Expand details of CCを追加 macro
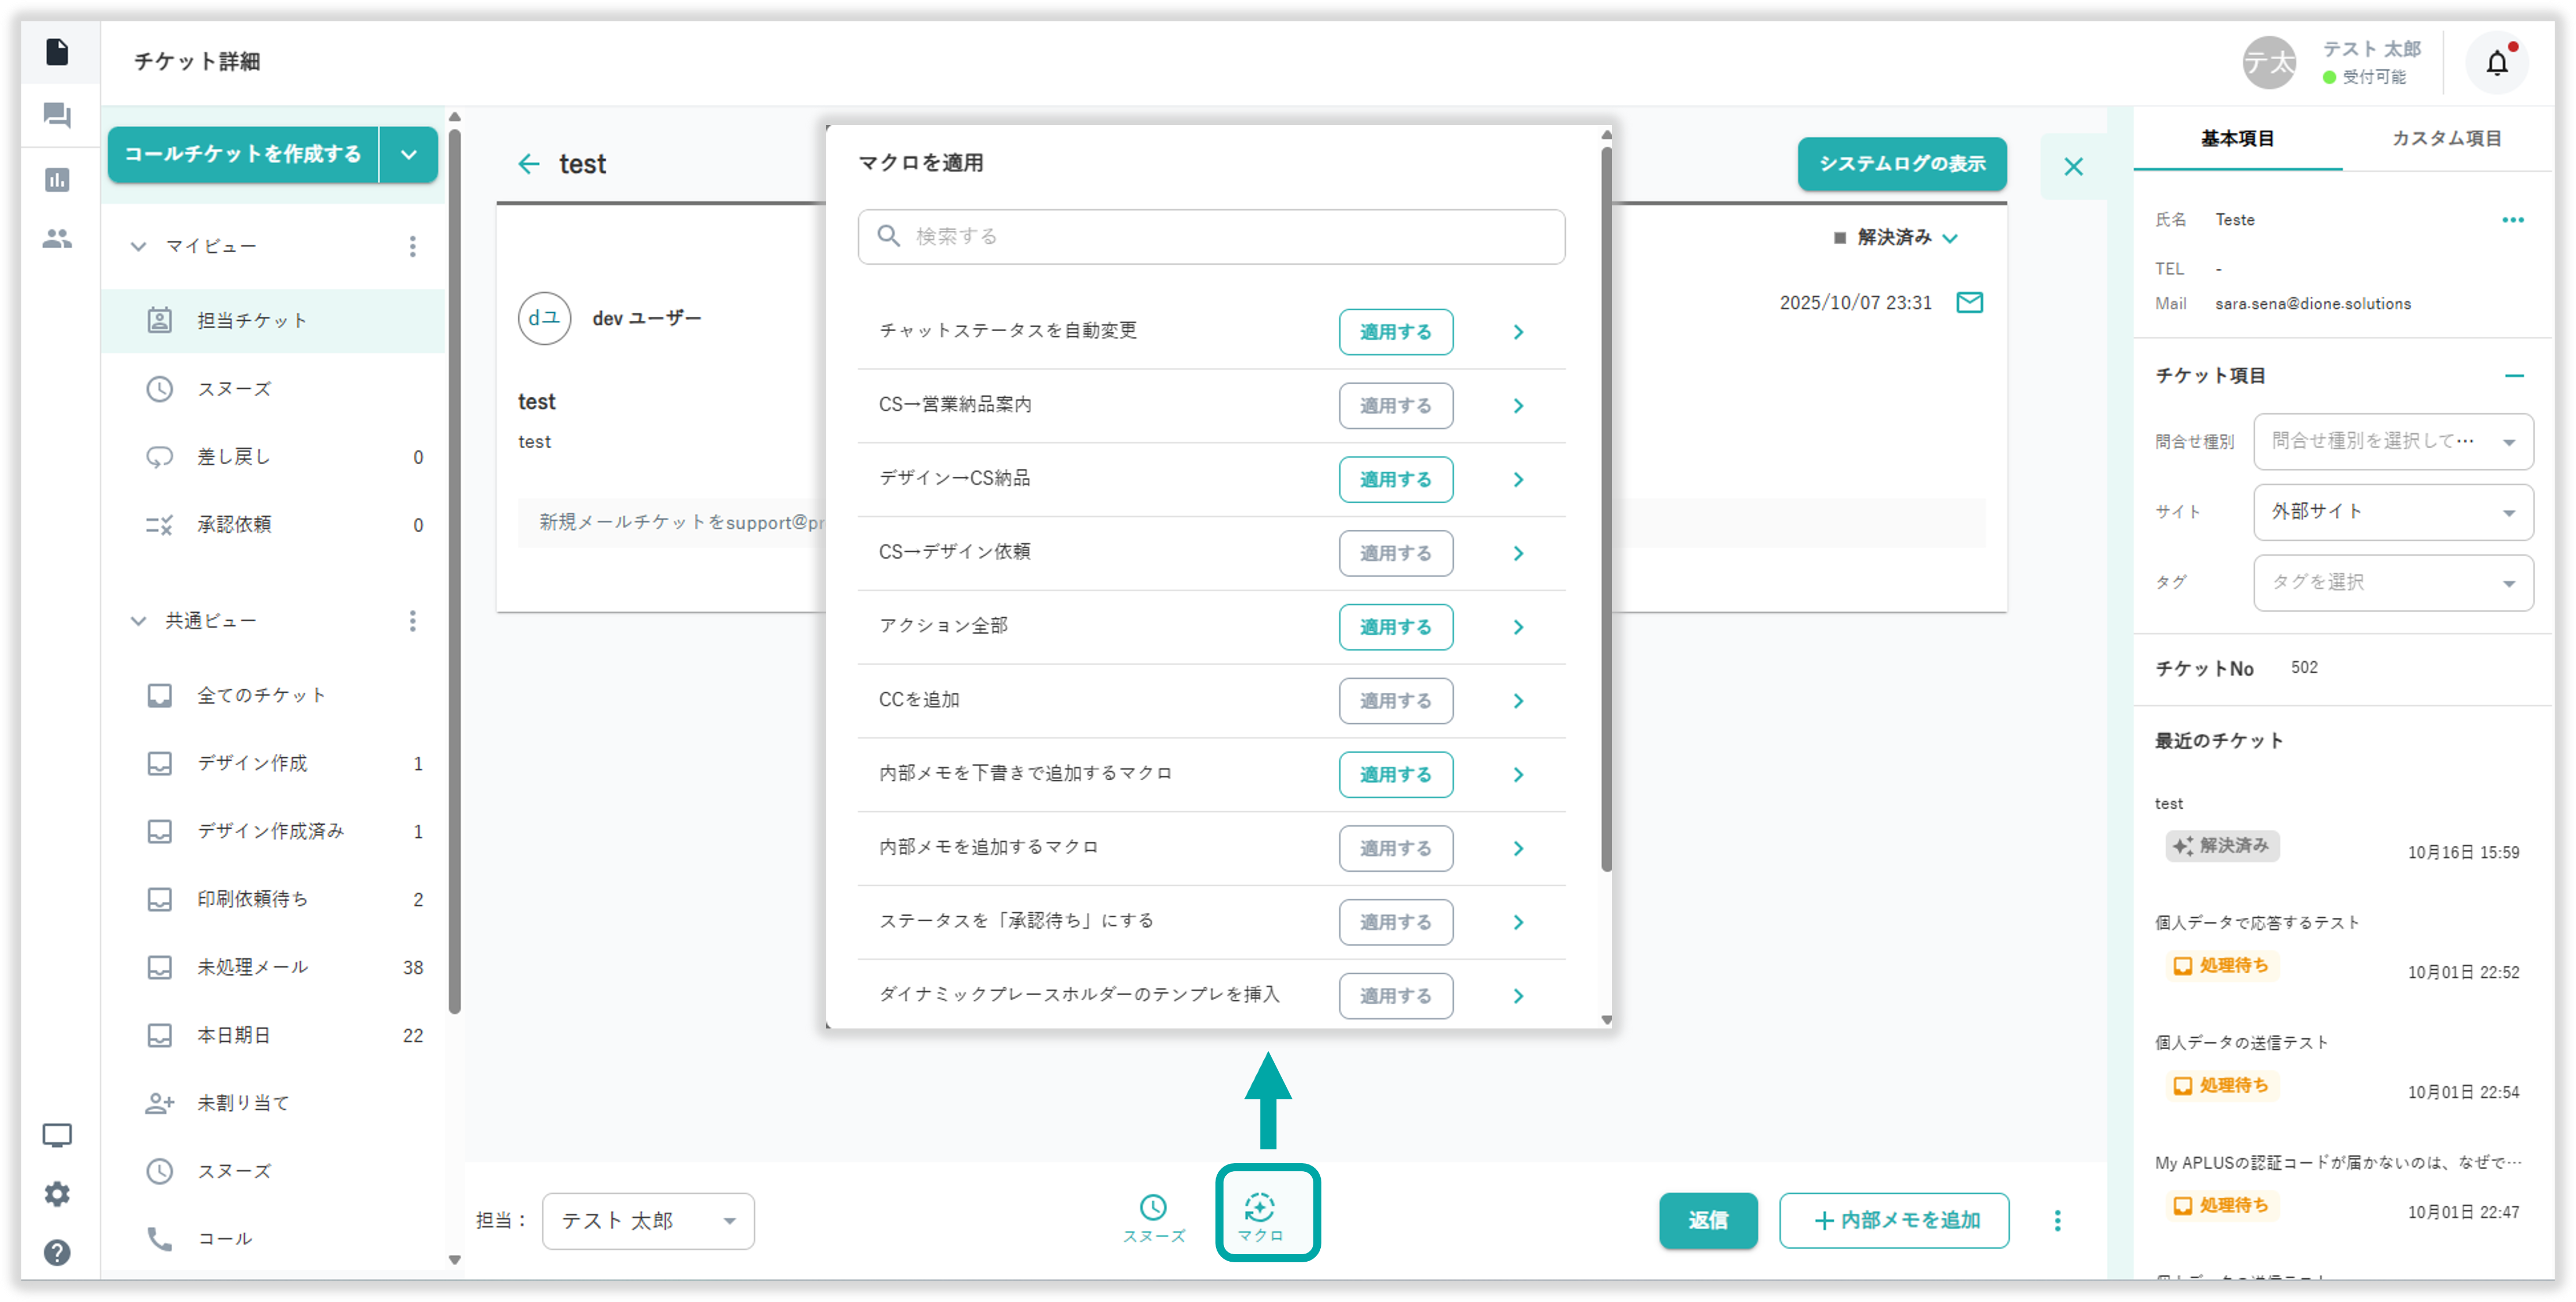2576x1302 pixels. pyautogui.click(x=1518, y=701)
